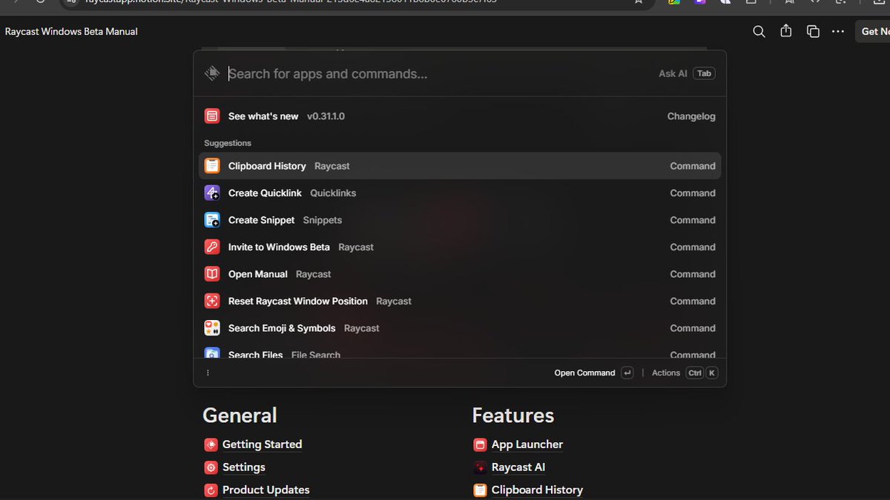The width and height of the screenshot is (890, 500).
Task: Click the Notion page search icon
Action: coord(759,31)
